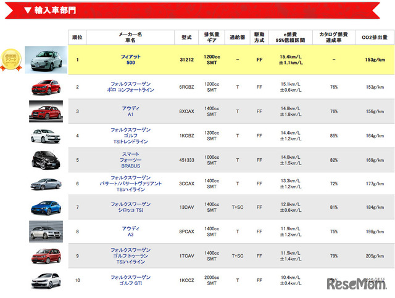Viewport: 395px width, 298px height.
Task: Open the シロッコ TSI link
Action: pyautogui.click(x=131, y=210)
